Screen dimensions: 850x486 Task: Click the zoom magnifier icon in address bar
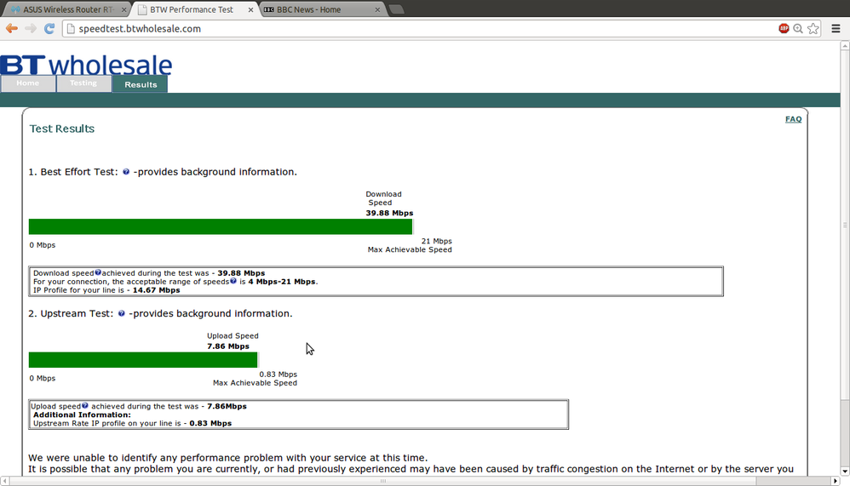point(798,29)
